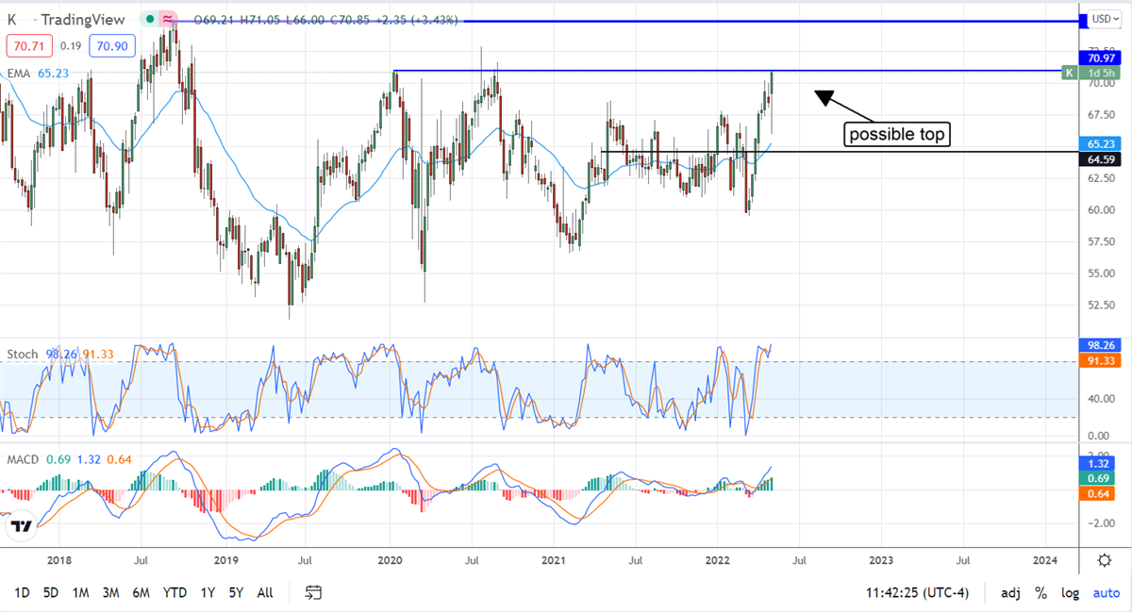Image resolution: width=1132 pixels, height=612 pixels.
Task: Click the green K symbol price tag
Action: click(x=1069, y=73)
